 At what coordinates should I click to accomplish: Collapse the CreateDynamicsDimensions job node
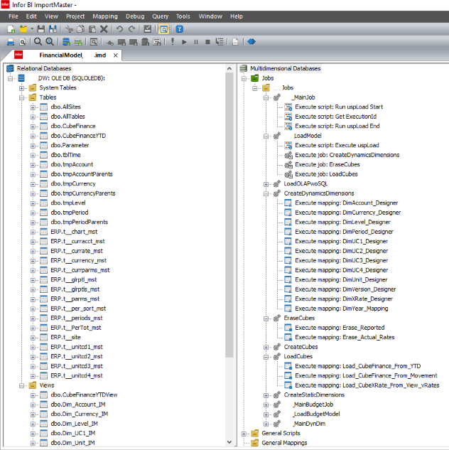[266, 193]
